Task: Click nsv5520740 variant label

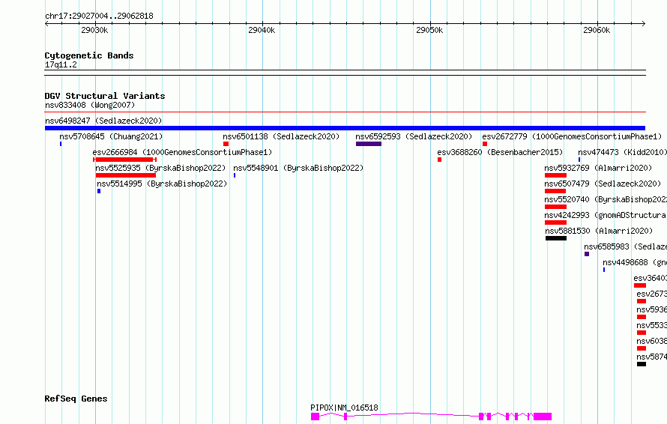Action: click(x=606, y=199)
